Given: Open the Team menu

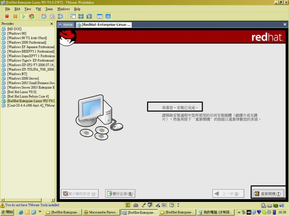Looking at the screenshot, I should [x=49, y=9].
